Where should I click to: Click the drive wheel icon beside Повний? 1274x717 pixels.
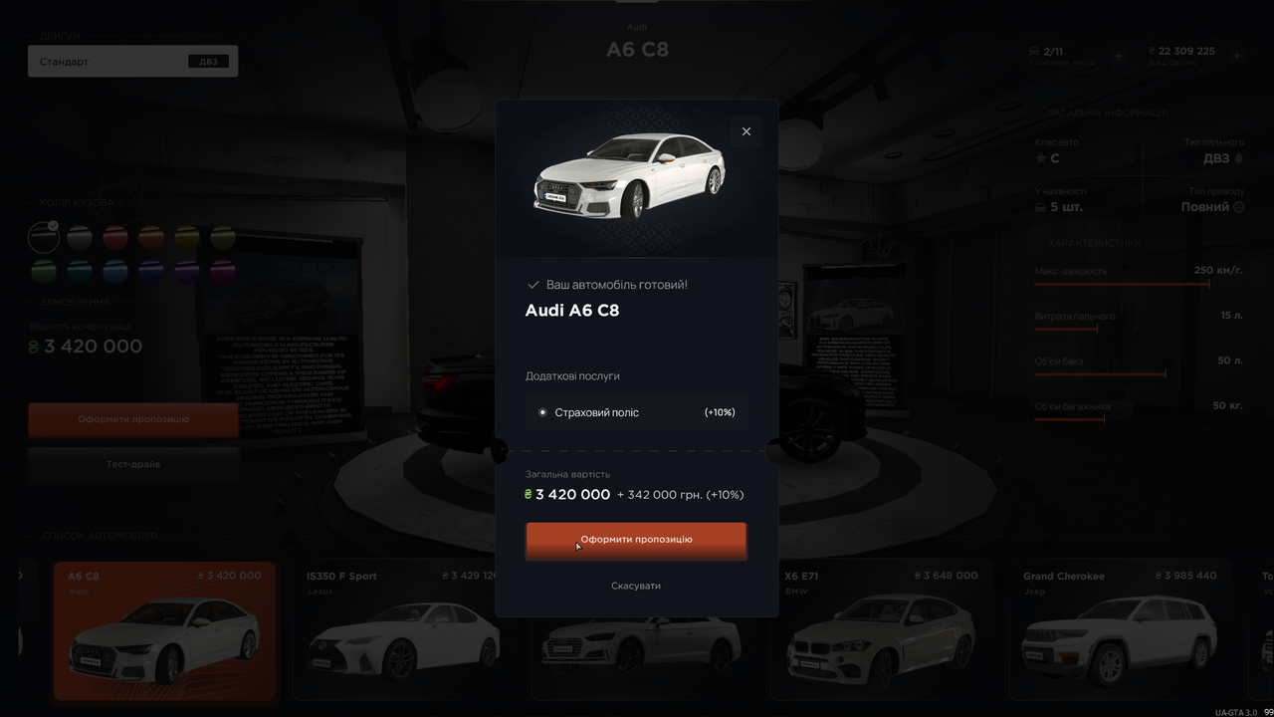point(1239,207)
